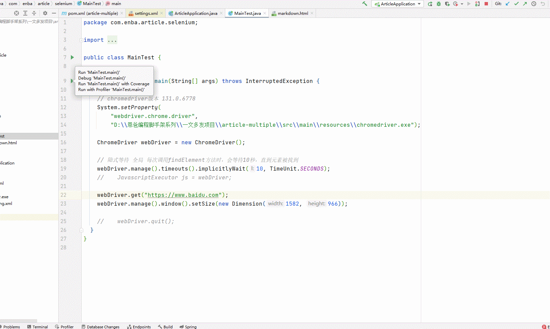This screenshot has width=550, height=329.
Task: Expand the folded import statements
Action: tap(112, 40)
